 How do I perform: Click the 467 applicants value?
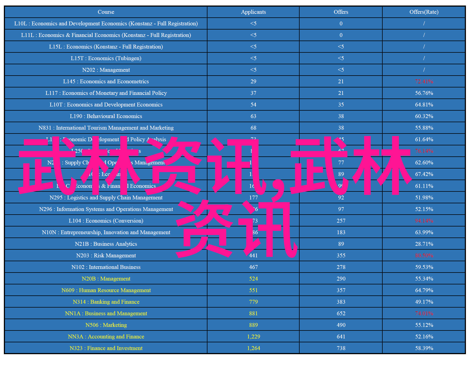pyautogui.click(x=254, y=267)
